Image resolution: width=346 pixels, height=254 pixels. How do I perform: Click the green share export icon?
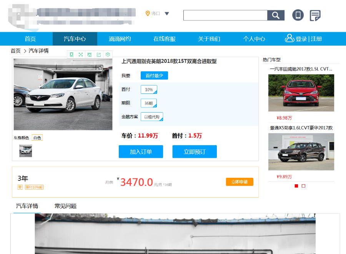coord(99,54)
